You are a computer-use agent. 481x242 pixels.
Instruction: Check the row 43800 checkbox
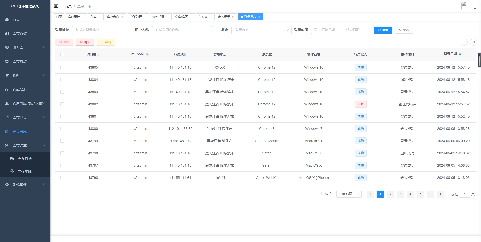62,129
